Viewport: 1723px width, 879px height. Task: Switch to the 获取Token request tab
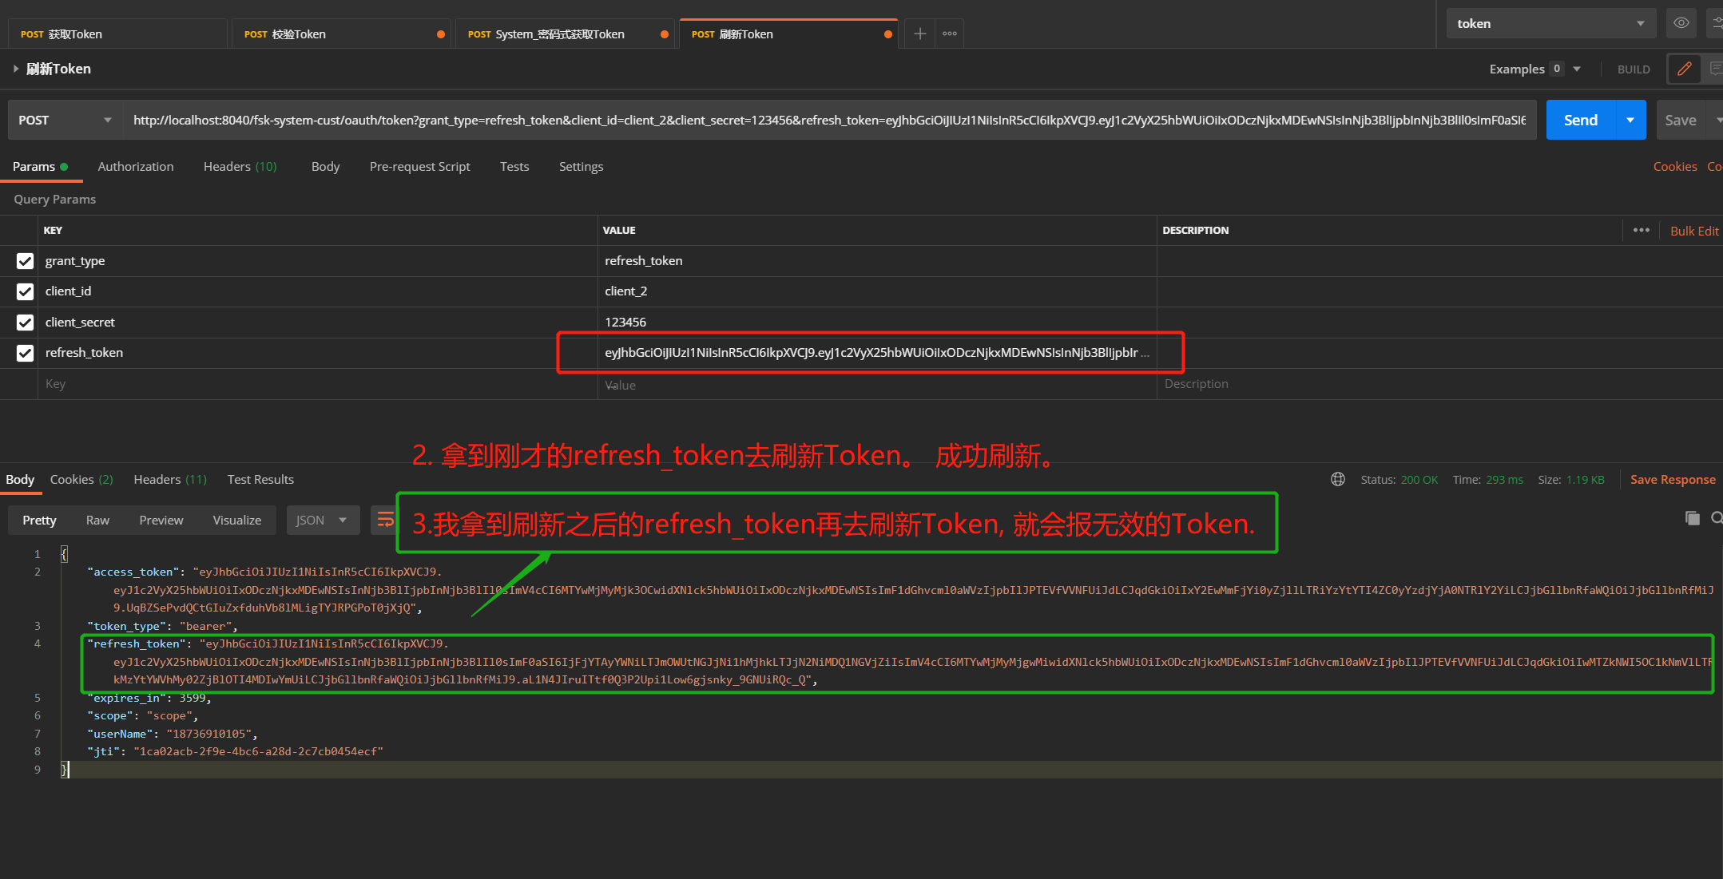117,34
